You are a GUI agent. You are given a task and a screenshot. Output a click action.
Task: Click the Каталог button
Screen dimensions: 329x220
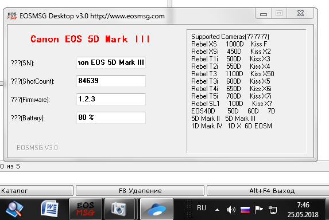click(37, 191)
